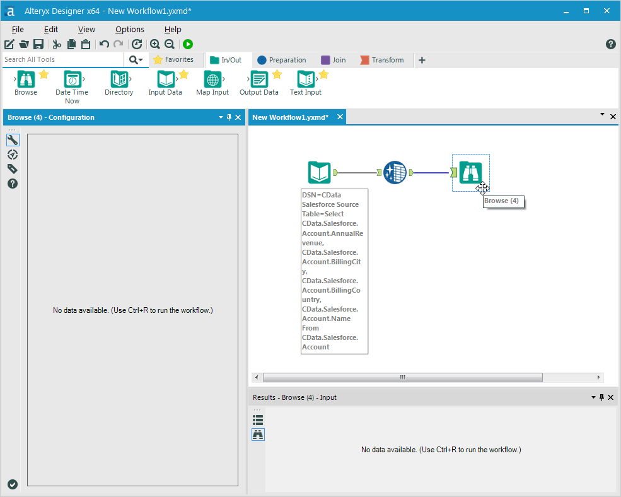
Task: Select the Browse tool in the palette
Action: tap(26, 83)
